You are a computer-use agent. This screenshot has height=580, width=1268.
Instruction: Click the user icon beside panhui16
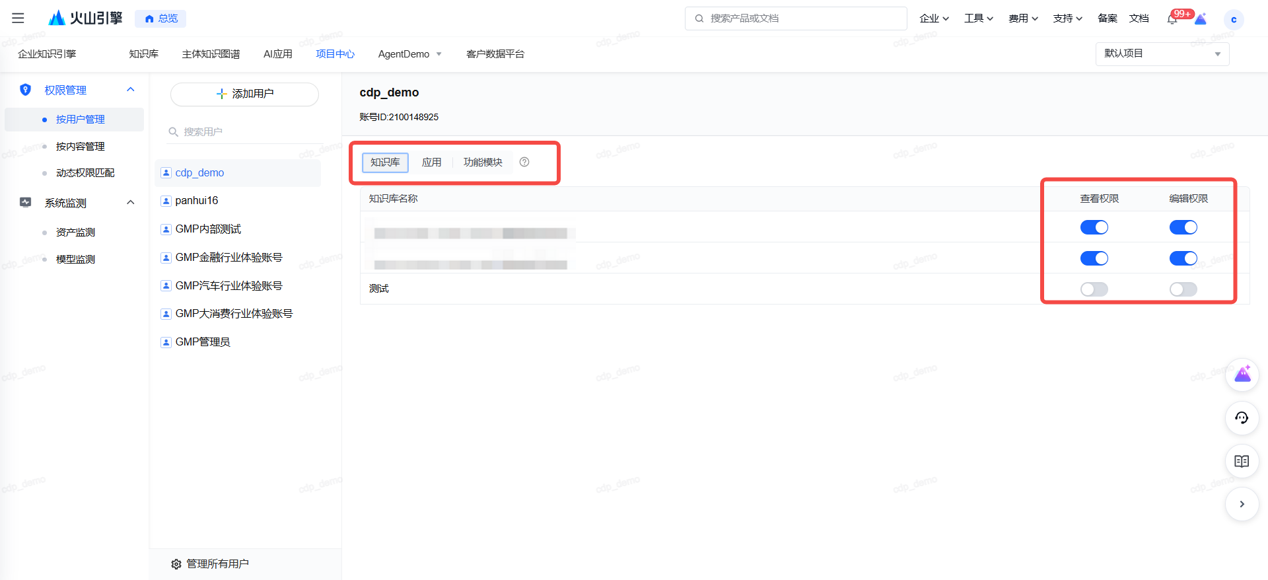click(166, 201)
